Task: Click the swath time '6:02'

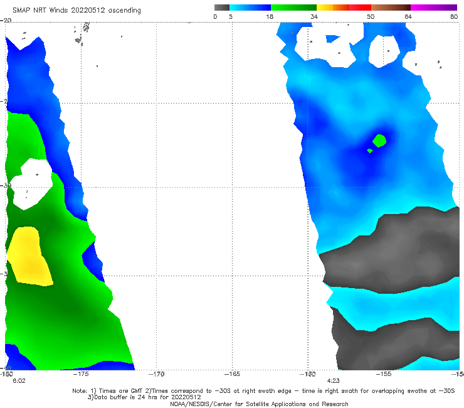Action: click(x=19, y=381)
